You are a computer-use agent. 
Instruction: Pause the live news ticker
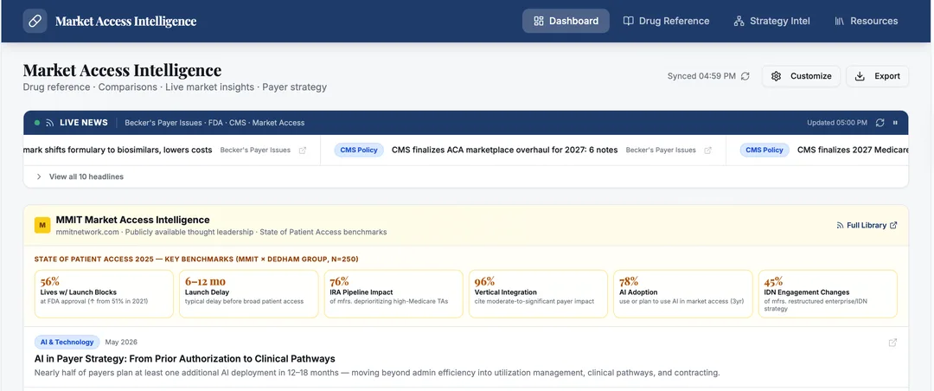(895, 123)
